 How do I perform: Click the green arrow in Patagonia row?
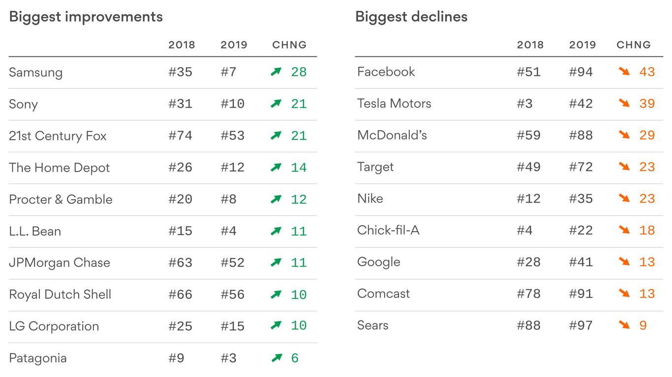click(x=276, y=358)
